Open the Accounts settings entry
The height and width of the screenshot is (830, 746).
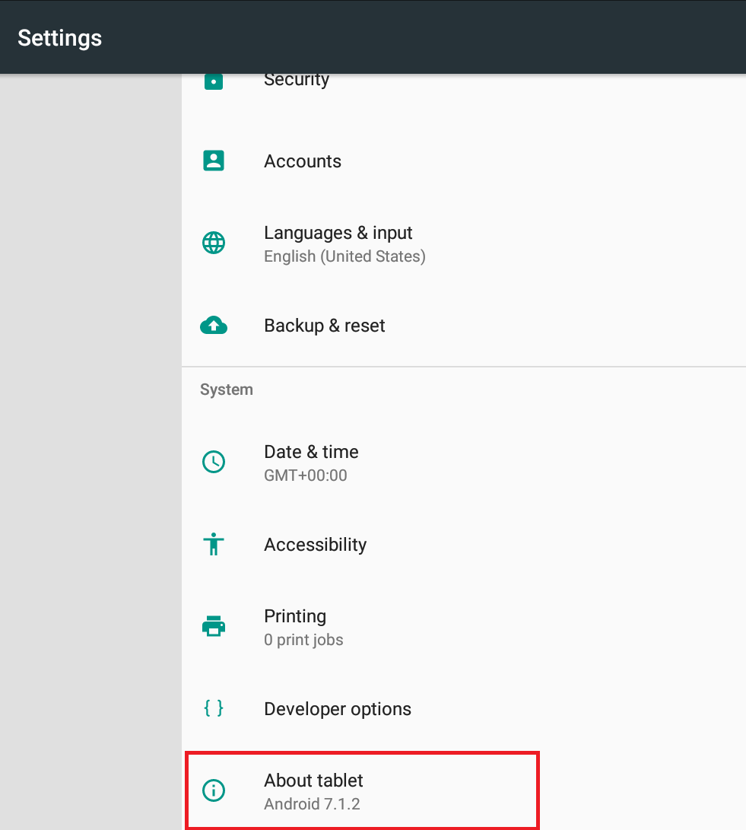coord(303,161)
